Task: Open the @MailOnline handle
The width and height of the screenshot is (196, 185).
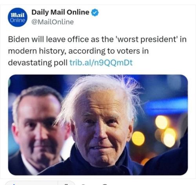Action: click(53, 22)
